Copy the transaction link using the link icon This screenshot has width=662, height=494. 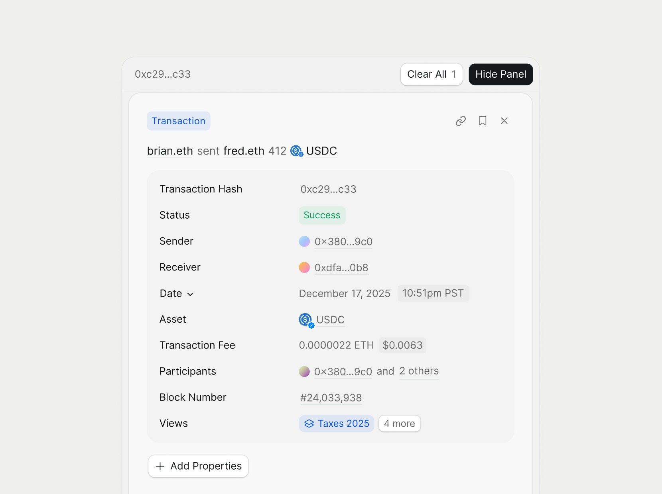(x=461, y=121)
